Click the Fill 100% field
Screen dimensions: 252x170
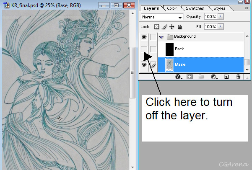click(x=210, y=27)
